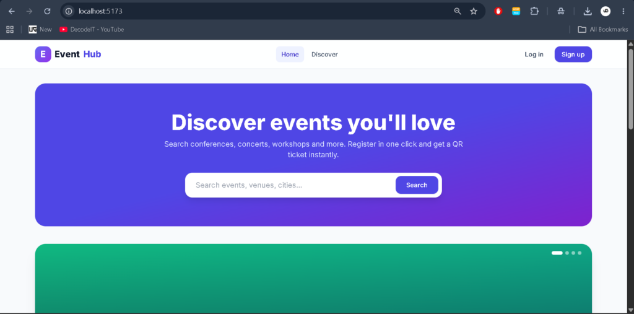Screen dimensions: 634x314
Task: Select the Home navigation tab
Action: [x=290, y=55]
